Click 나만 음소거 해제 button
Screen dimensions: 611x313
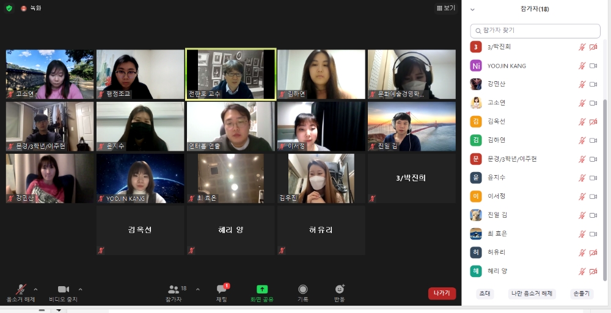point(532,293)
